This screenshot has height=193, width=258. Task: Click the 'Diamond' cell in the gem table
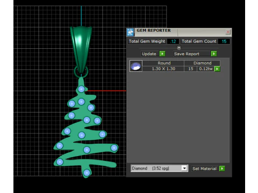coord(202,63)
